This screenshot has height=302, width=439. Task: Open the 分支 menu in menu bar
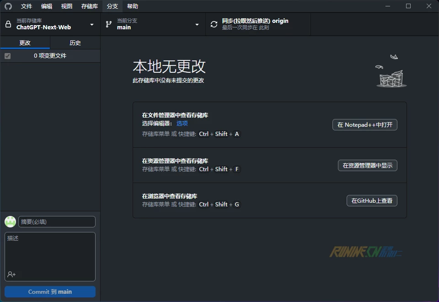pos(112,6)
